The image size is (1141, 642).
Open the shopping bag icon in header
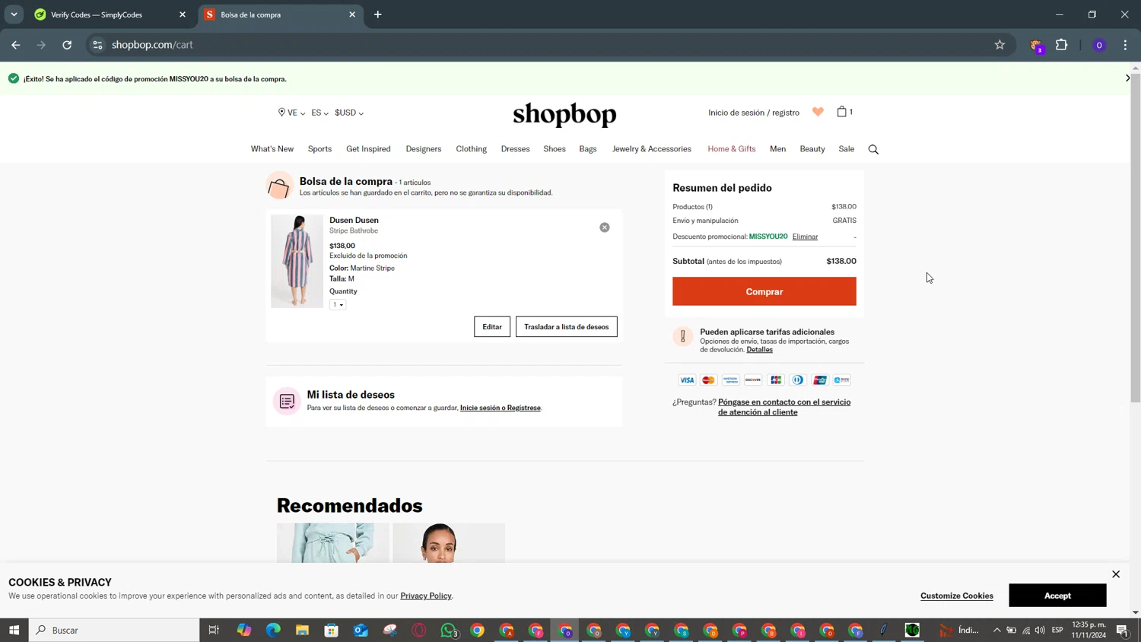point(842,111)
